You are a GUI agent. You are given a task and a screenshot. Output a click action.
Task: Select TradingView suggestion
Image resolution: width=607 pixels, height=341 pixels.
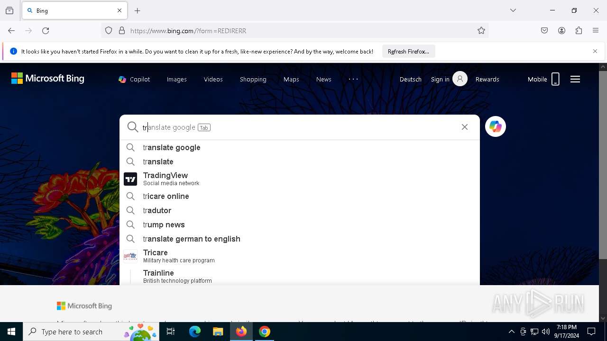coord(300,179)
